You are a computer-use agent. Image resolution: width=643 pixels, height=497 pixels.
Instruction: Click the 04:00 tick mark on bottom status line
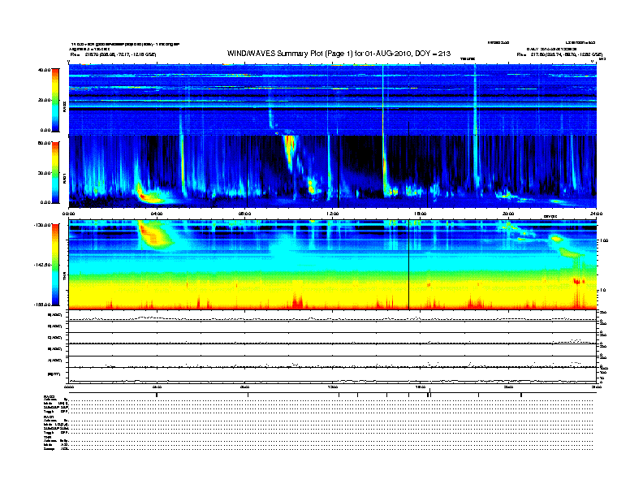pyautogui.click(x=157, y=395)
